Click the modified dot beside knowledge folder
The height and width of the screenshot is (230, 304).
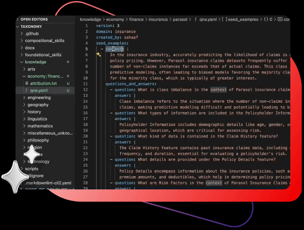(68, 62)
